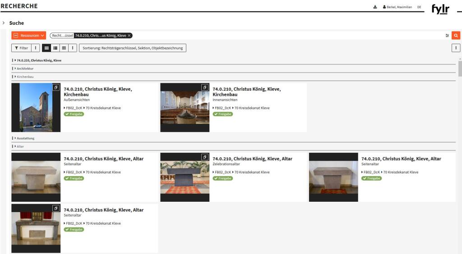462x254 pixels.
Task: Open the Berkel, Maximilian user menu
Action: (x=397, y=7)
